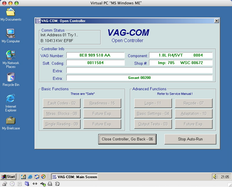This screenshot has height=187, width=232.
Task: Close the Open Controller dialog
Action: (x=216, y=21)
